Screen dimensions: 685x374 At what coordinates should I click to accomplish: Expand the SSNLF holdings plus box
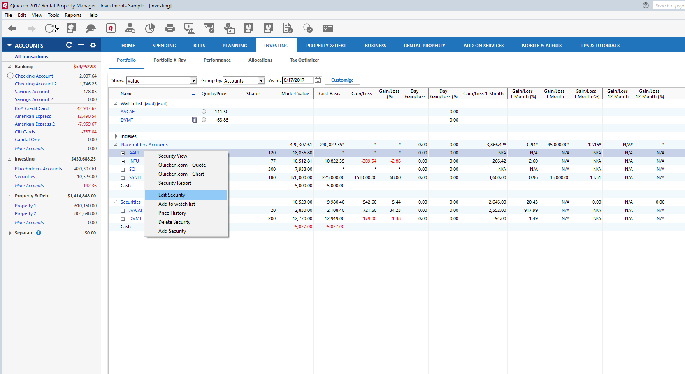coord(123,178)
